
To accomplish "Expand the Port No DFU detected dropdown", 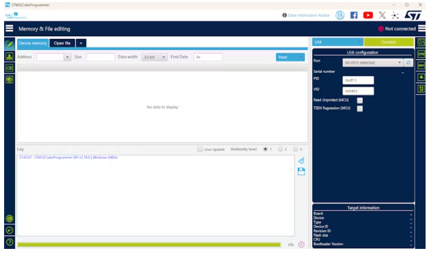I will click(x=373, y=62).
